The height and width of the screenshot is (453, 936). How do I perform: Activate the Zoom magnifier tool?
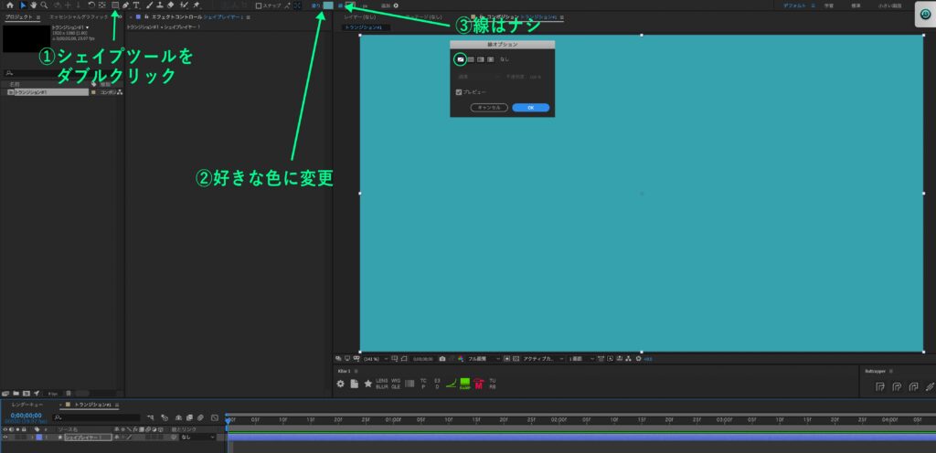pos(44,5)
